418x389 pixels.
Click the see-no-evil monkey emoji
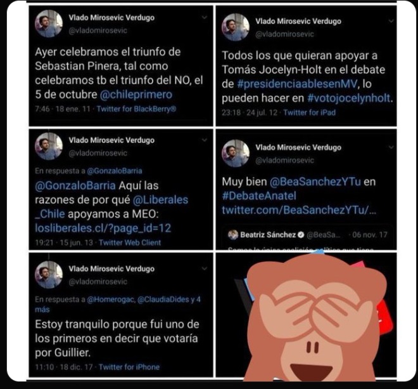[x=316, y=317]
